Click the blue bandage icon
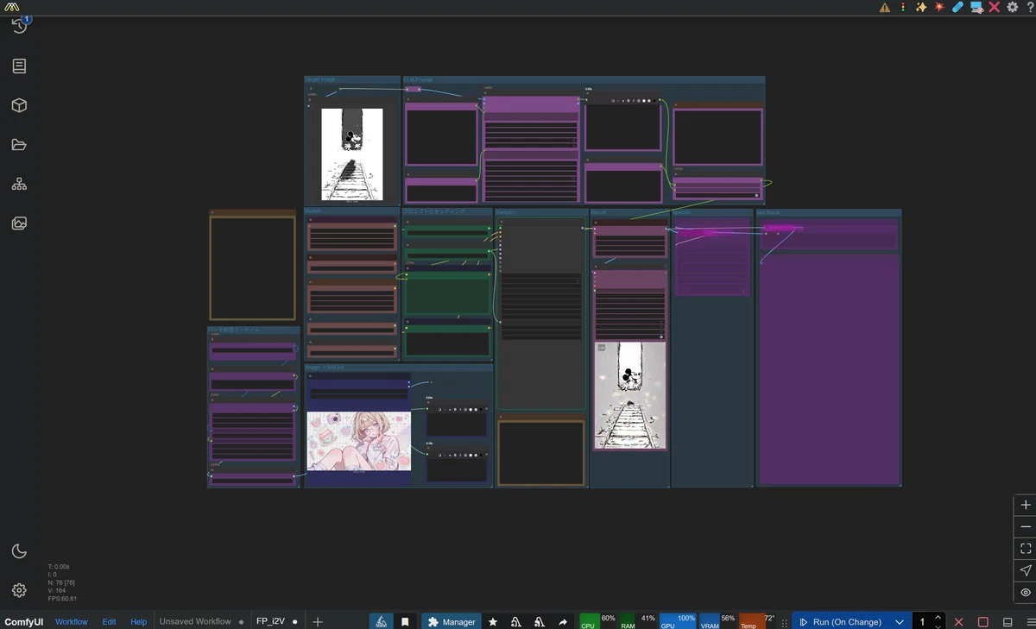 tap(957, 7)
